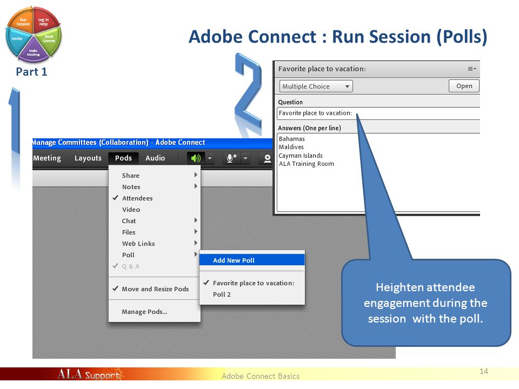The width and height of the screenshot is (519, 389).
Task: Click the Open button in poll pod
Action: (x=464, y=86)
